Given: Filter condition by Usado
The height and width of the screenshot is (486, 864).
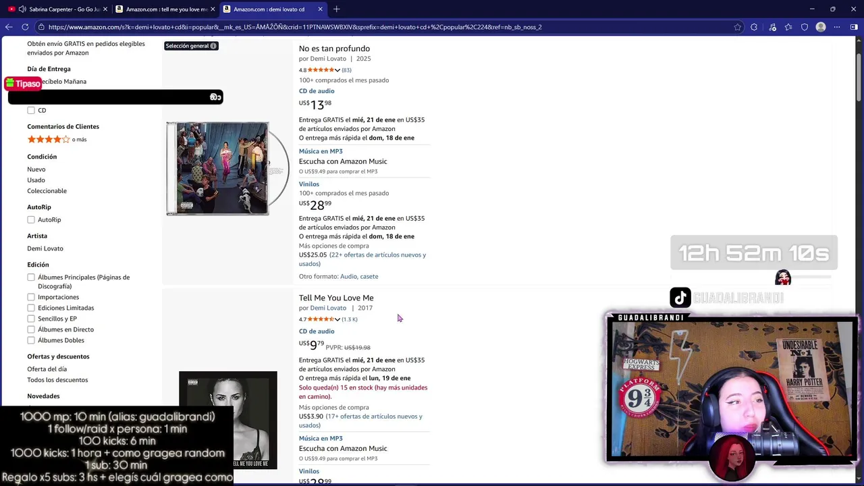Looking at the screenshot, I should (36, 180).
